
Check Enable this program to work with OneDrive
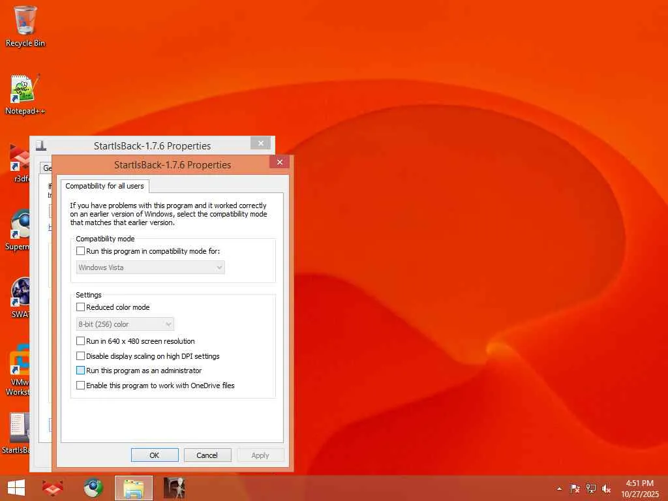80,385
